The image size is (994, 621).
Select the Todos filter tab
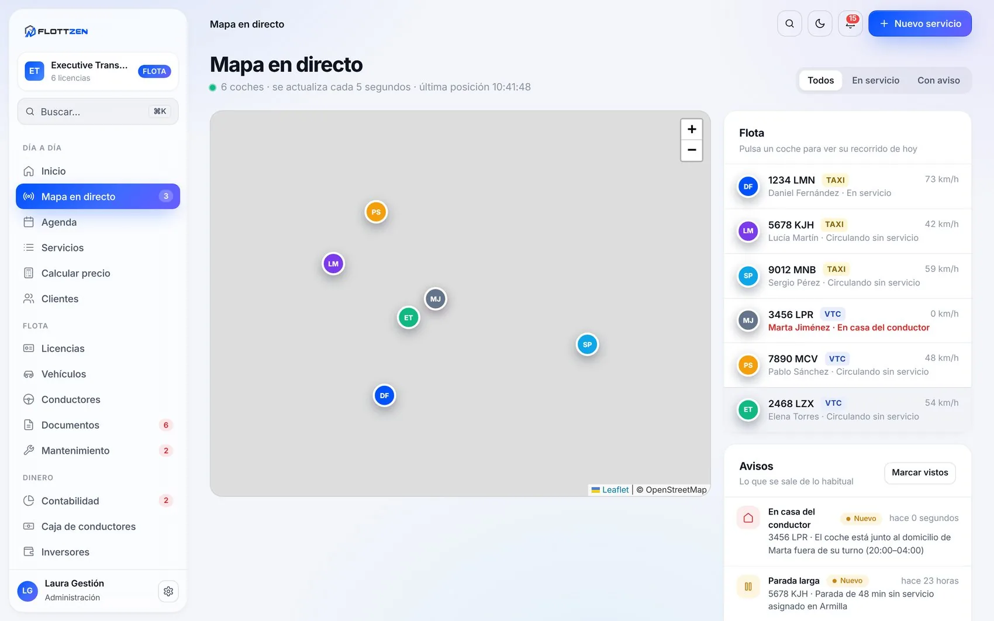click(x=820, y=80)
